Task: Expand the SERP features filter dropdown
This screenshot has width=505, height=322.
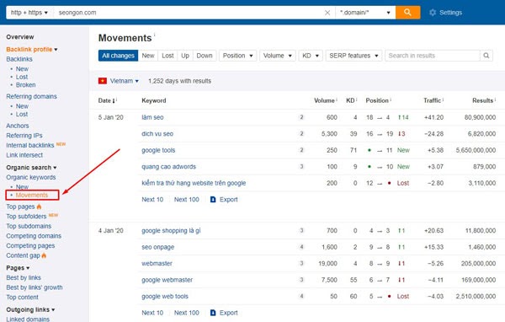Action: coord(353,56)
